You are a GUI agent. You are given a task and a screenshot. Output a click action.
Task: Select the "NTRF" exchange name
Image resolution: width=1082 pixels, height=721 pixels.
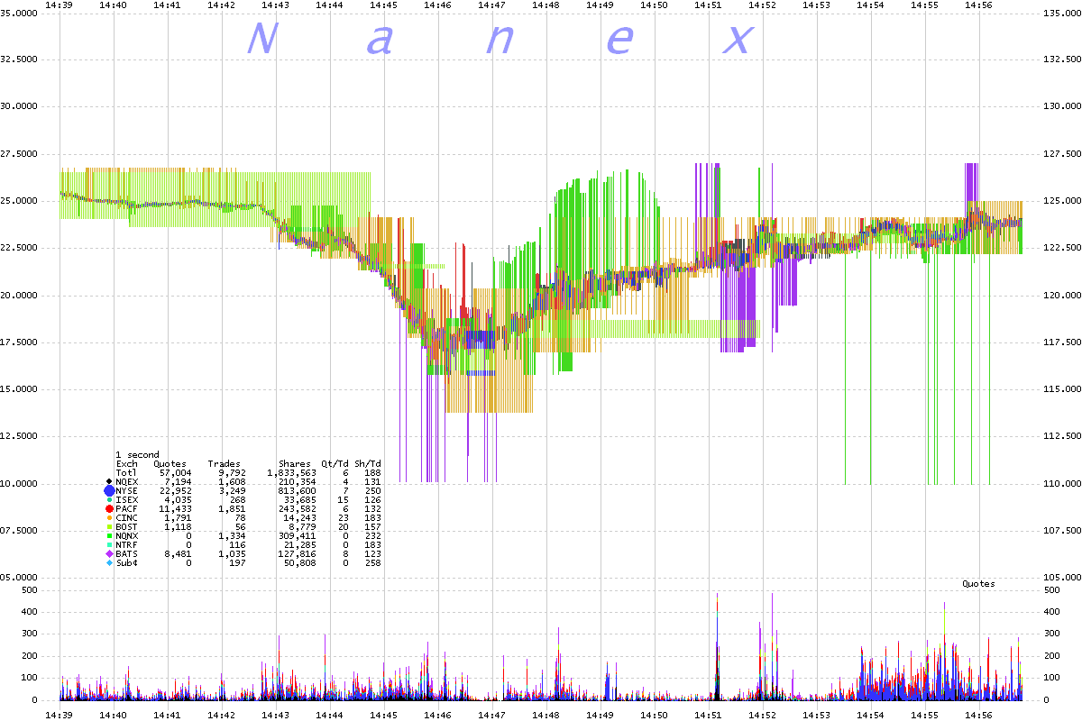pyautogui.click(x=126, y=544)
